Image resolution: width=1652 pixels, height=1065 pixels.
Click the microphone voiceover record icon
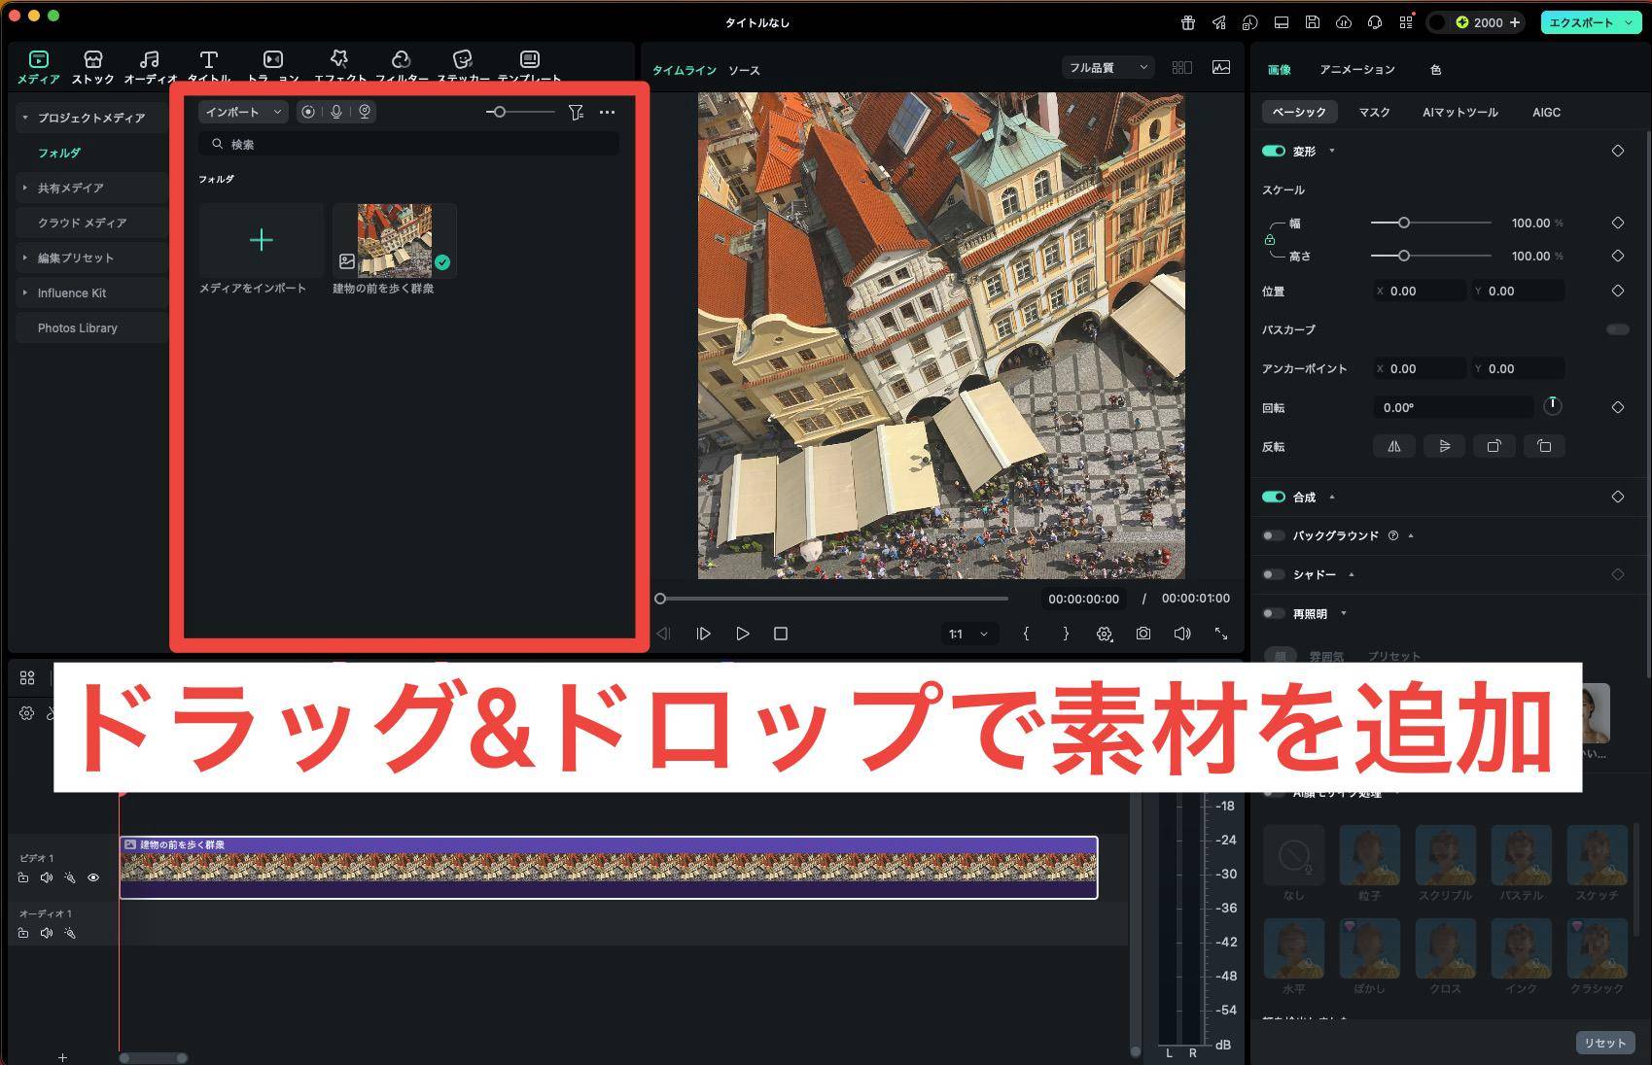pos(336,112)
